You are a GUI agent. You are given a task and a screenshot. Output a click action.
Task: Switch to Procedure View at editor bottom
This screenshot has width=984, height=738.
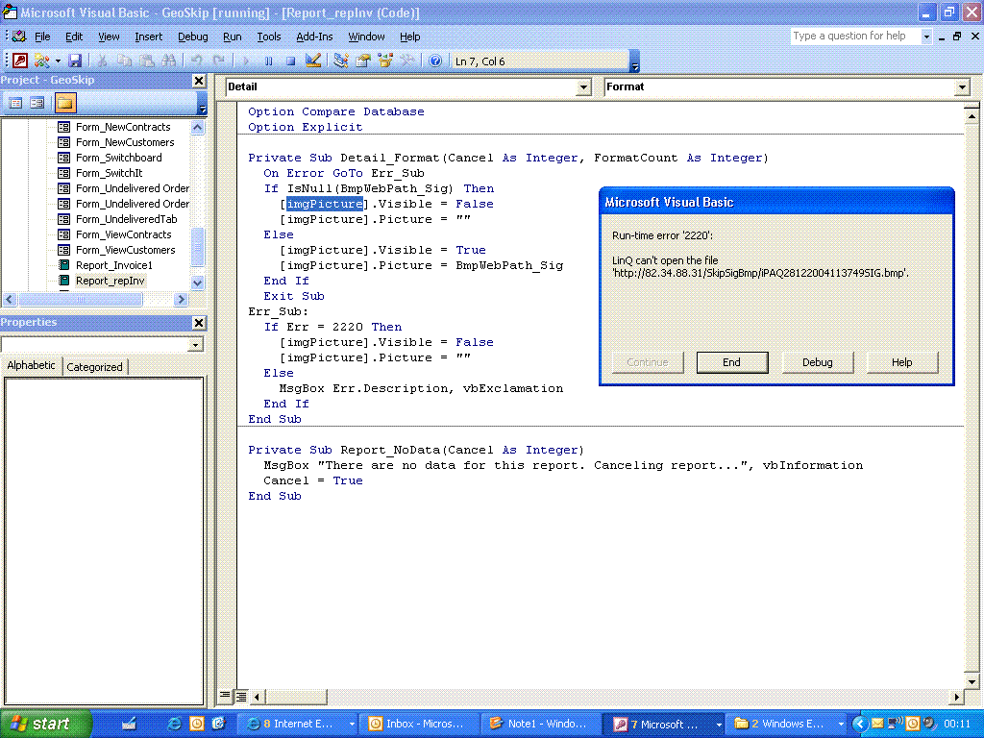tap(225, 696)
